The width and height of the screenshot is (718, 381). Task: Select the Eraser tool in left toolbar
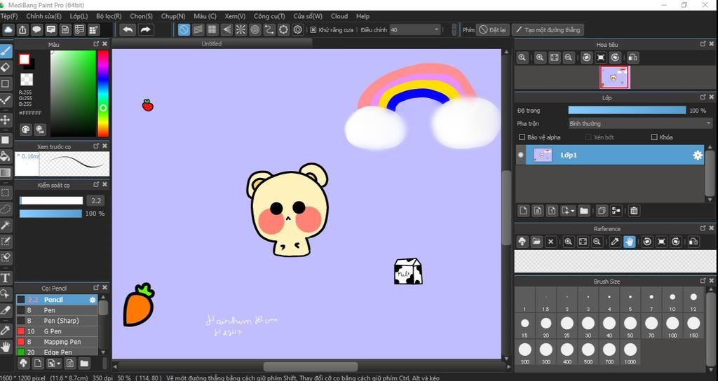pos(6,67)
